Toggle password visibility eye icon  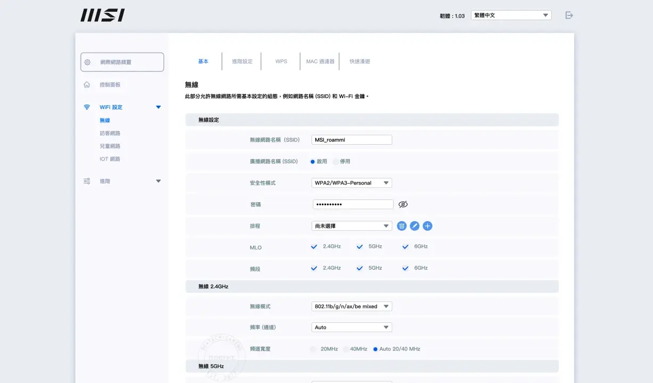coord(403,204)
